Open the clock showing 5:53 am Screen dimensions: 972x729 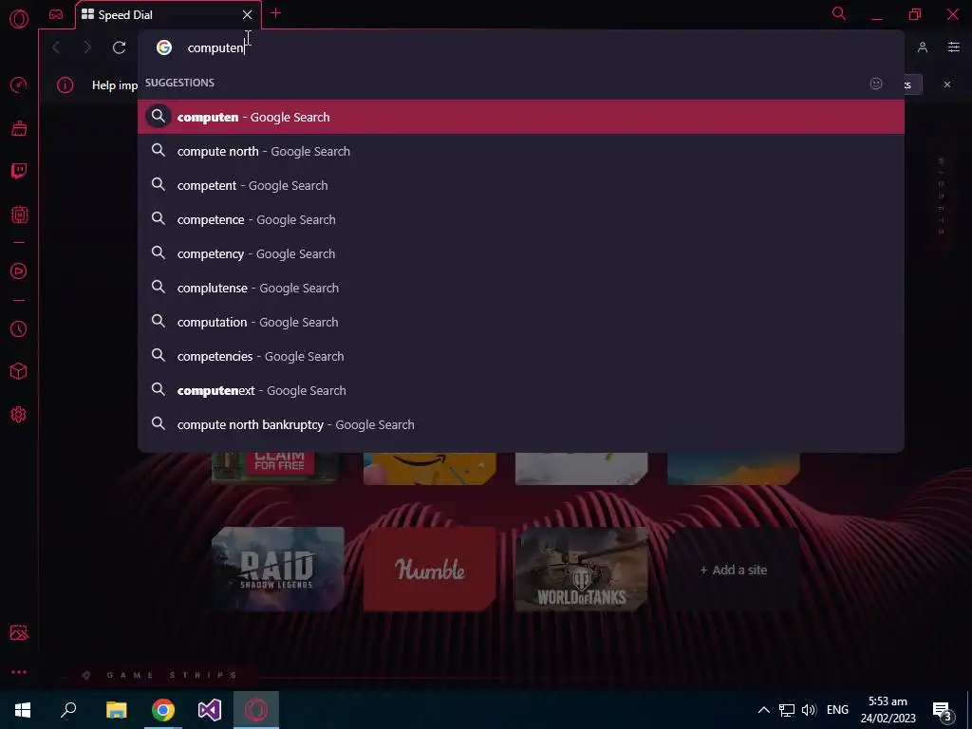[888, 710]
